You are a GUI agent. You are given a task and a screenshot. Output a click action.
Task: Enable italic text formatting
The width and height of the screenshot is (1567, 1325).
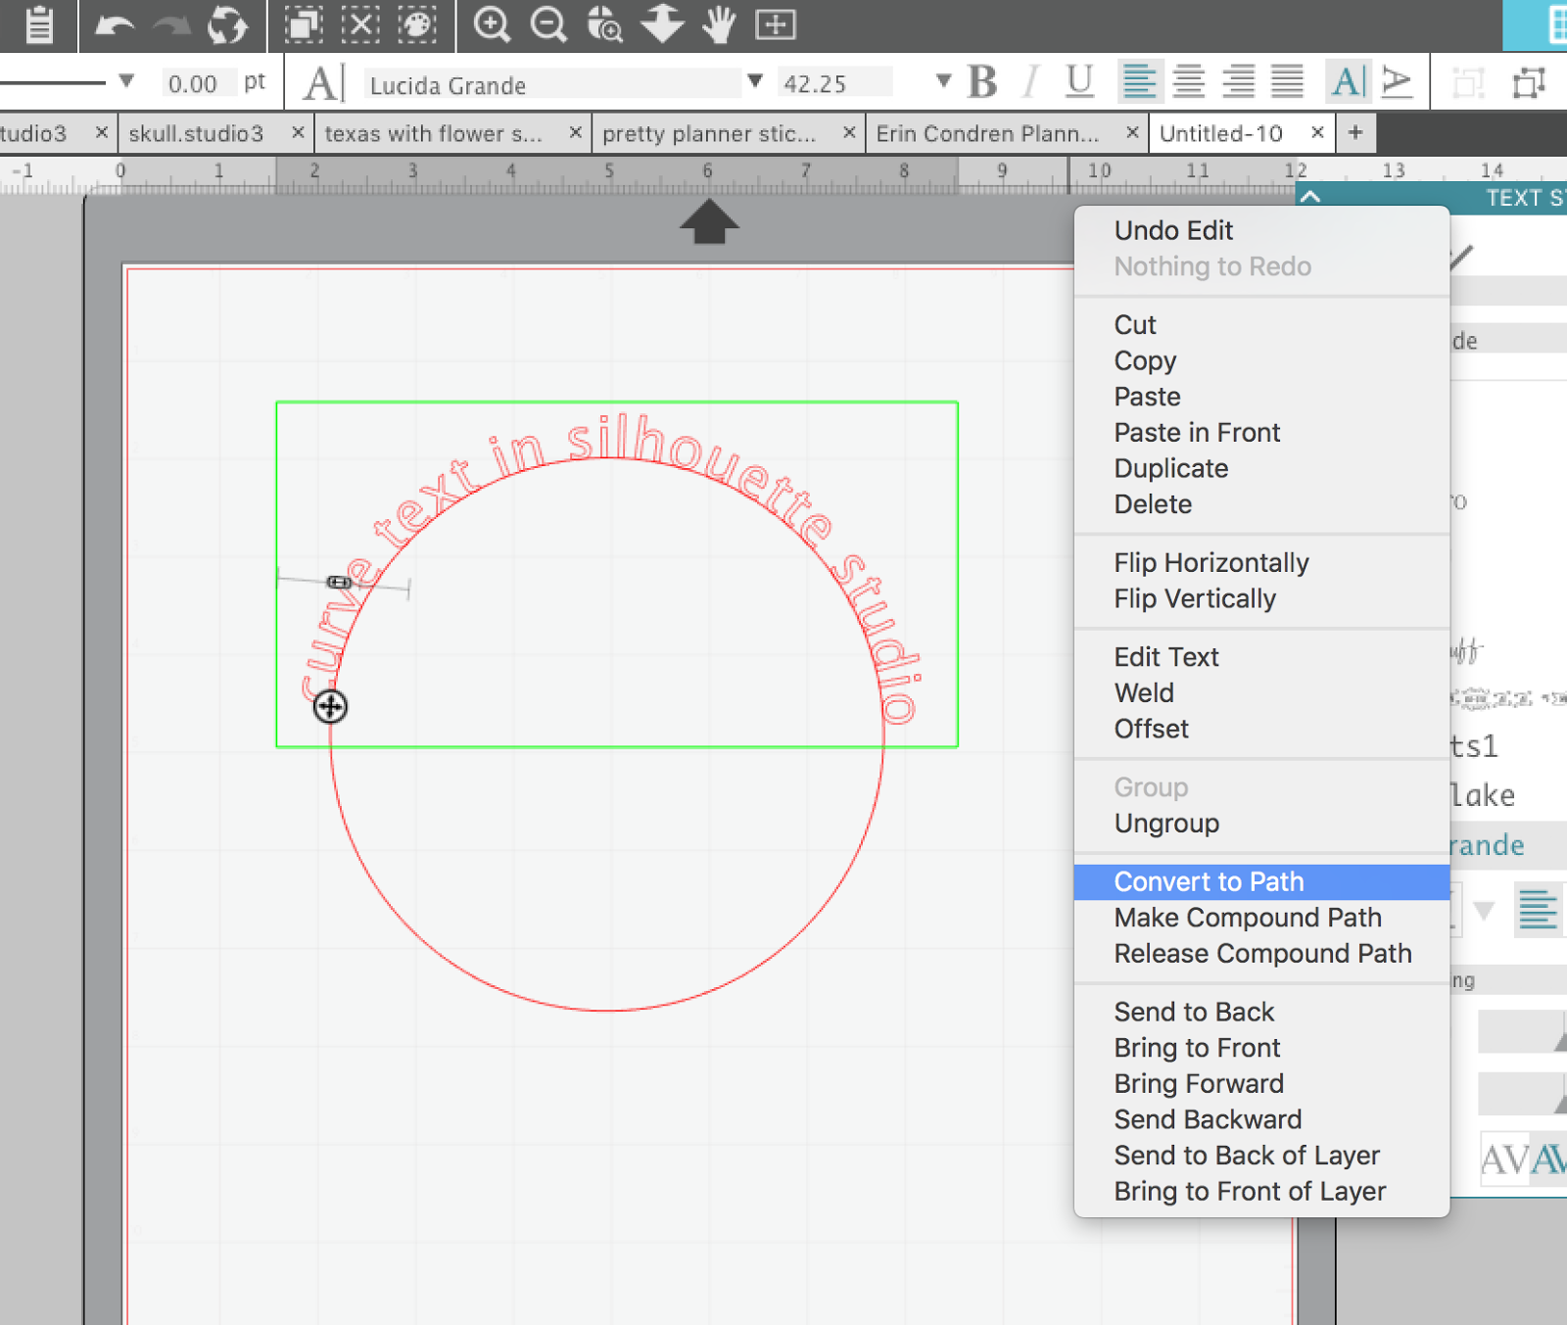pyautogui.click(x=1028, y=83)
